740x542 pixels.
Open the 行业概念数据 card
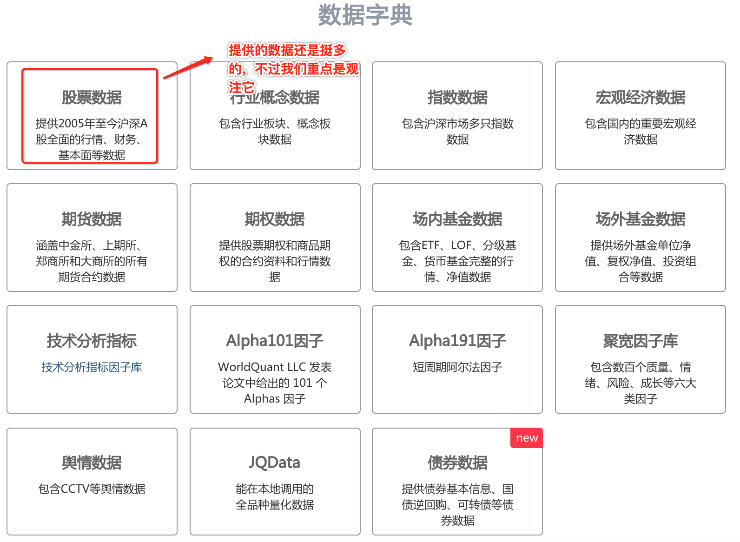point(275,116)
